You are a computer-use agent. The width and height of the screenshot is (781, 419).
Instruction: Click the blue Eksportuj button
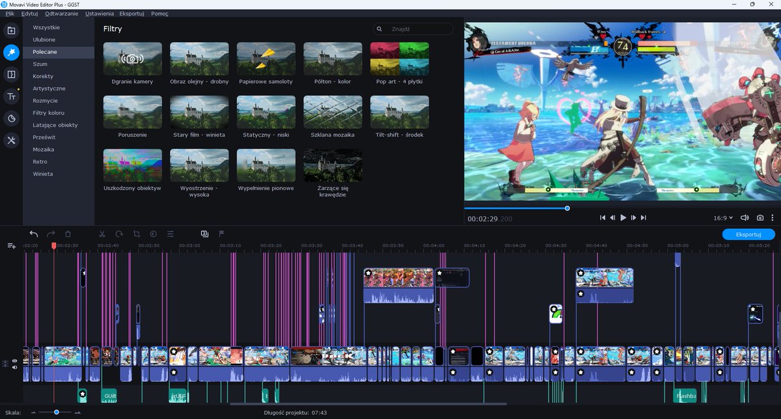coord(748,234)
